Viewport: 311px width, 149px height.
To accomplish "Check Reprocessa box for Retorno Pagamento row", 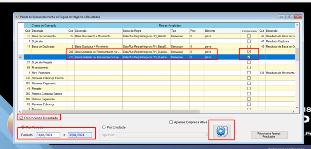I will pos(249,99).
